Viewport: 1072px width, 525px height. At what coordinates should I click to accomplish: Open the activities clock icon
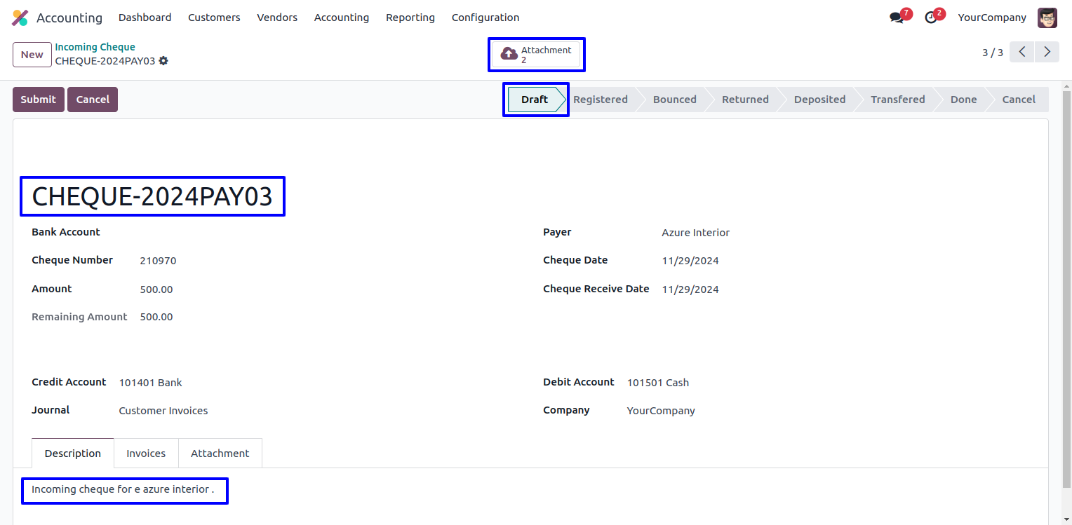931,18
